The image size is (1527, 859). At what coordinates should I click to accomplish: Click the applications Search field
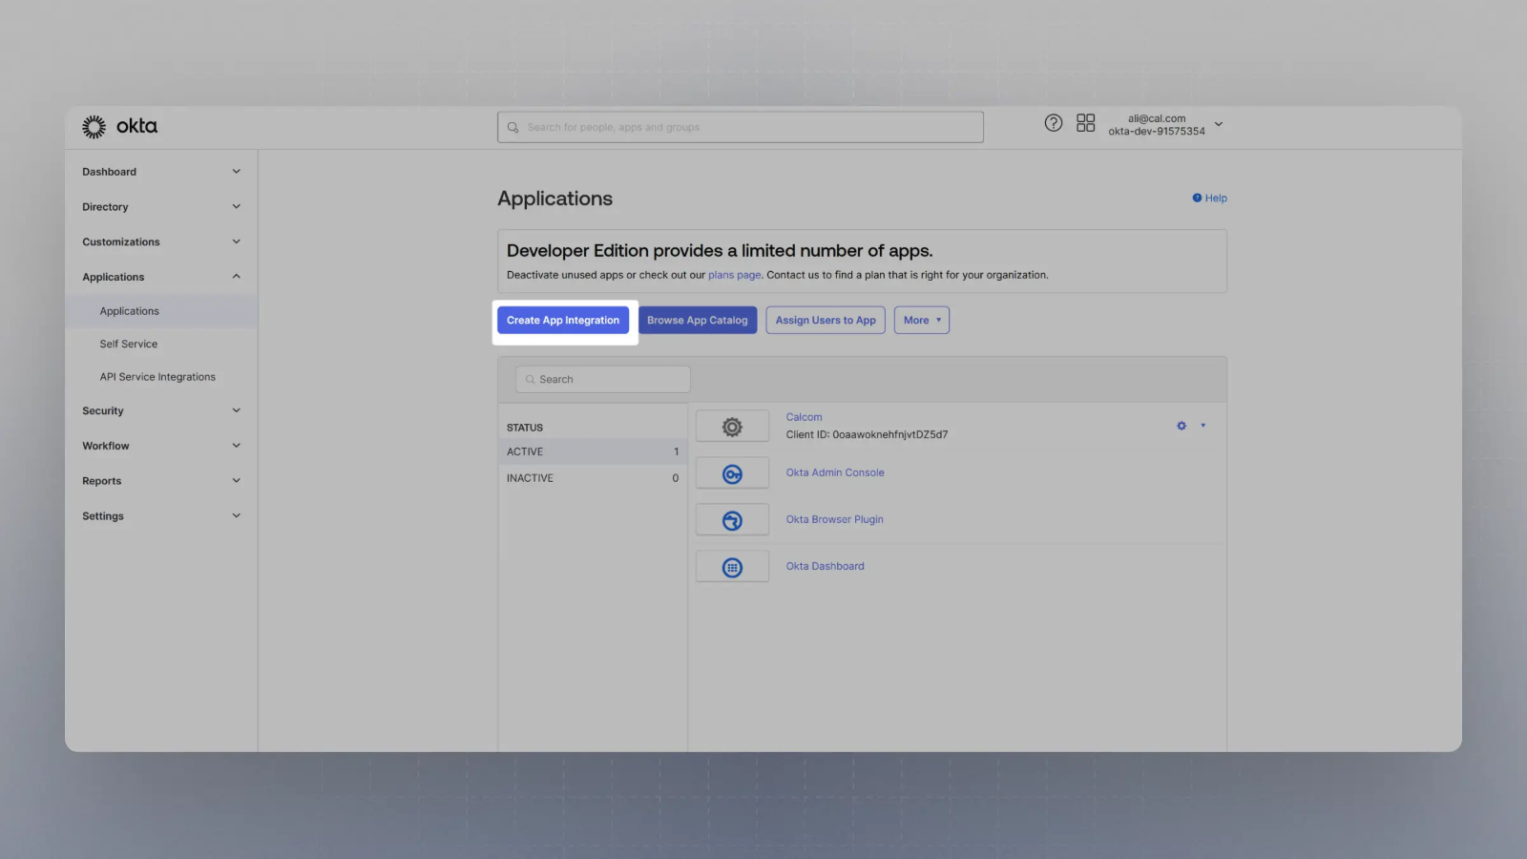click(603, 380)
